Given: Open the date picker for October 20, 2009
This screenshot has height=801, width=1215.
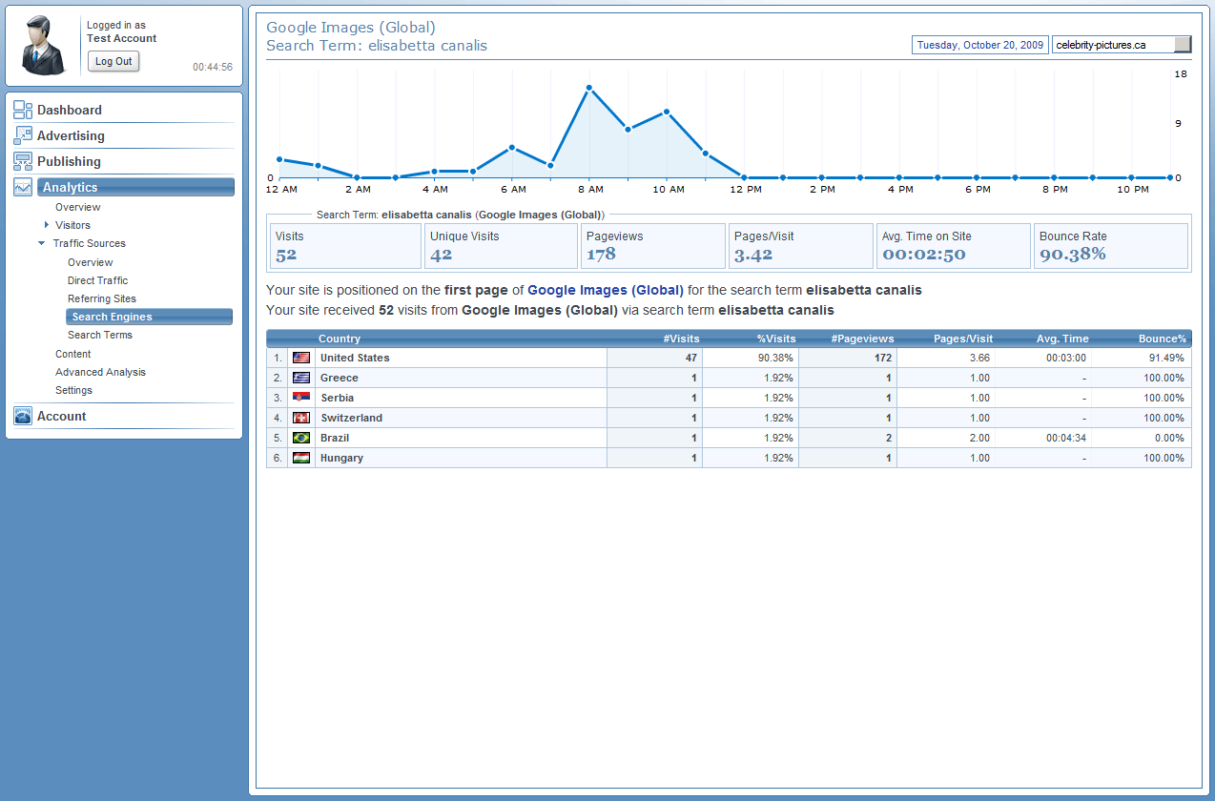Looking at the screenshot, I should pyautogui.click(x=980, y=45).
